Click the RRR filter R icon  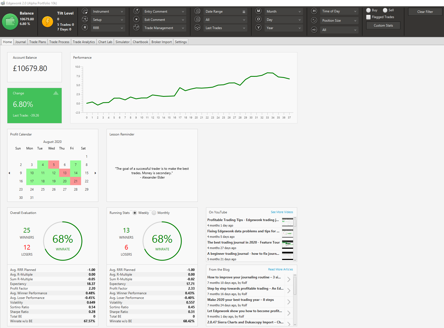click(x=85, y=27)
